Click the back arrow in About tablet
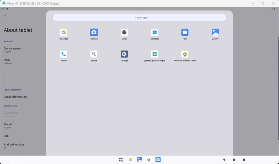Viewport: 279px width, 164px height. tap(6, 15)
